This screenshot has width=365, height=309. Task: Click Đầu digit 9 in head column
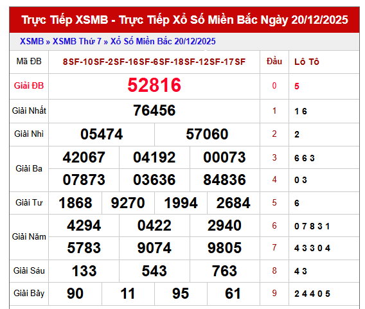coord(274,293)
